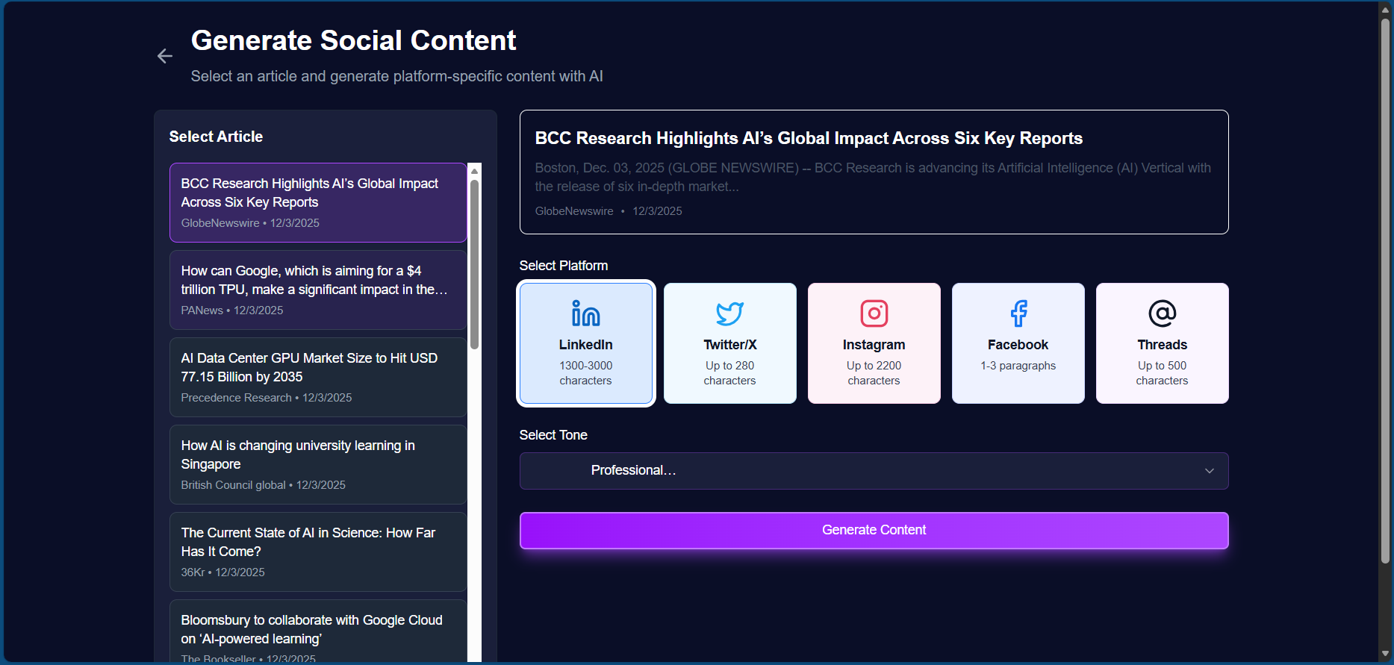Click the Facebook f icon

pos(1018,313)
